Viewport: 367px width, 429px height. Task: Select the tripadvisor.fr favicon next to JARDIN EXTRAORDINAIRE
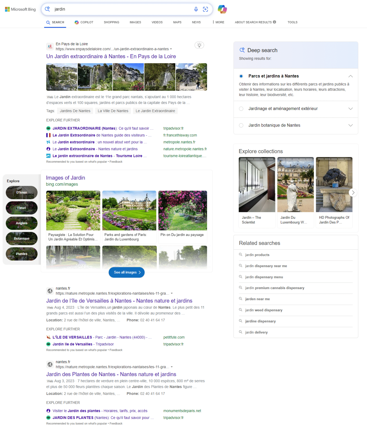(x=48, y=128)
